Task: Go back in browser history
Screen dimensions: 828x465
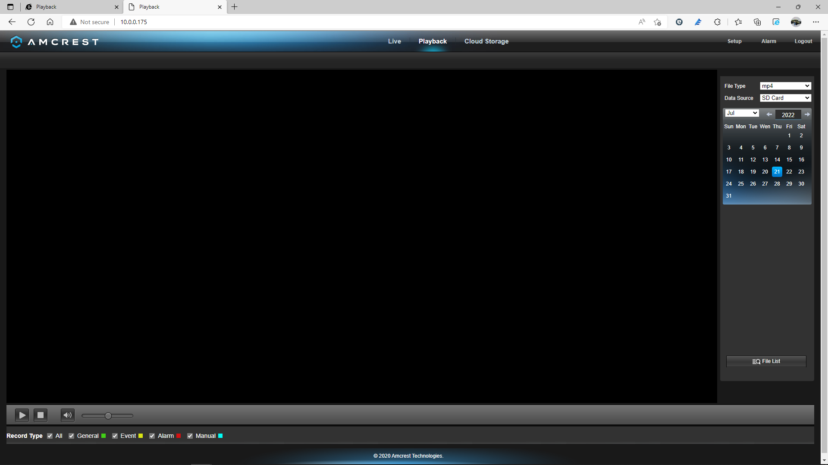Action: (x=12, y=22)
